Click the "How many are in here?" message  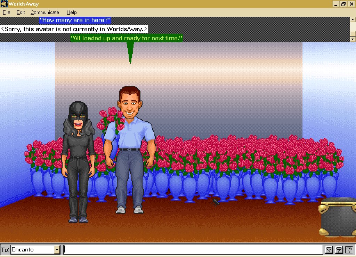(75, 20)
